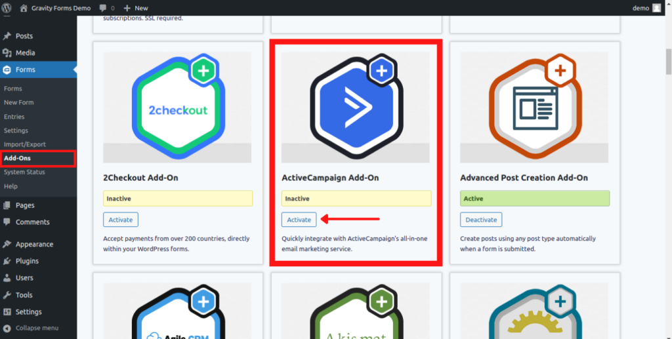Activate the 2Checkout Add-On
The height and width of the screenshot is (339, 672).
(121, 220)
